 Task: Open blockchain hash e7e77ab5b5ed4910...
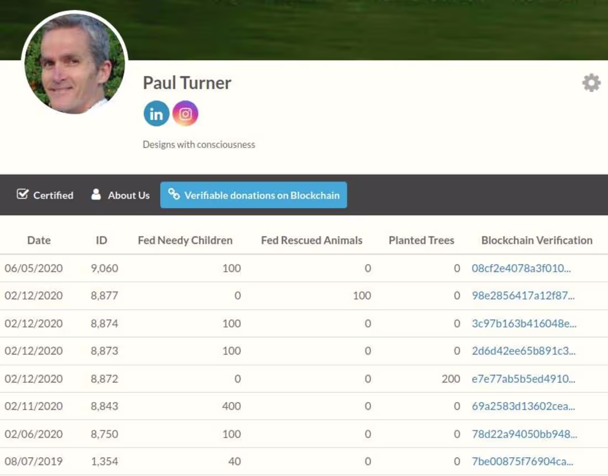click(523, 378)
